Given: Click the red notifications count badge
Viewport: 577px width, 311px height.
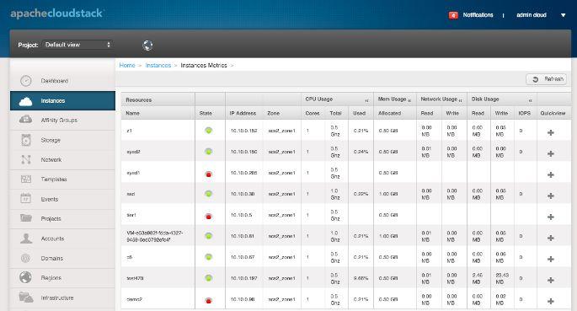Looking at the screenshot, I should pos(453,15).
